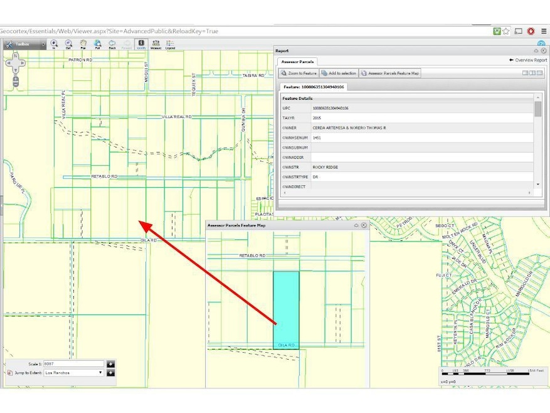Collapse the Report panel
This screenshot has height=413, width=550.
click(536, 50)
